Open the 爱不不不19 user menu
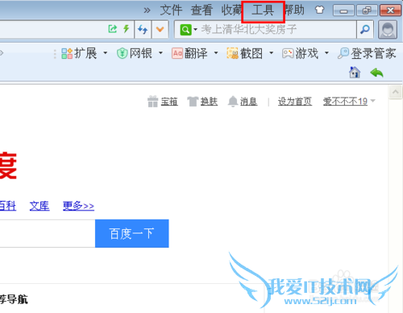Screen dimensions: 403x313 coord(349,102)
